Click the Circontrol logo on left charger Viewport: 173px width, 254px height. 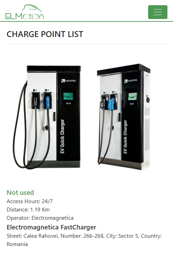click(x=69, y=81)
